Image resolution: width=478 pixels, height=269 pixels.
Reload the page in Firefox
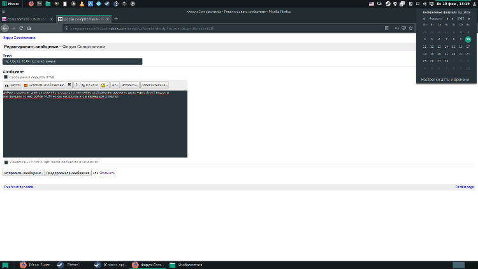21,28
